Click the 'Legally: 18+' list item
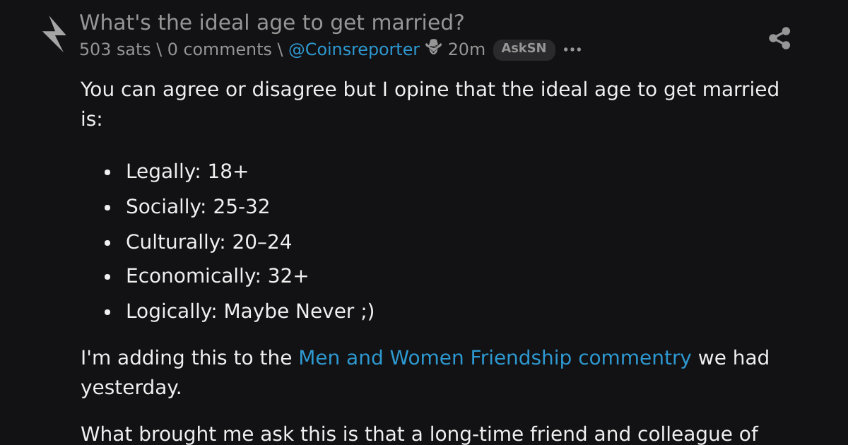 click(x=187, y=172)
